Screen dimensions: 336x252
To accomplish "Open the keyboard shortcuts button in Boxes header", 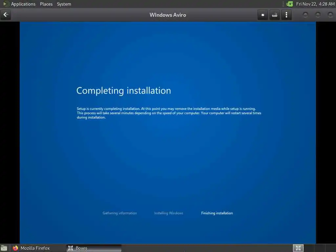I will [x=275, y=15].
